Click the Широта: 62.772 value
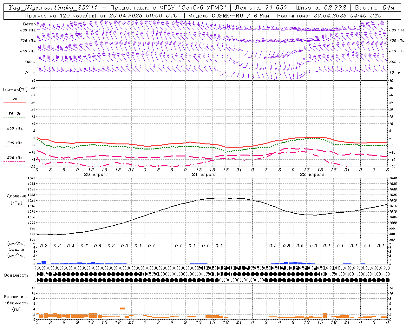The width and height of the screenshot is (406, 325). pos(321,8)
